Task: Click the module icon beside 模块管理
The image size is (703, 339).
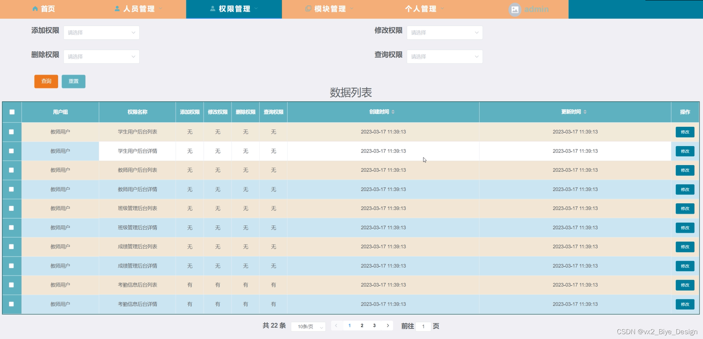Action: 308,9
